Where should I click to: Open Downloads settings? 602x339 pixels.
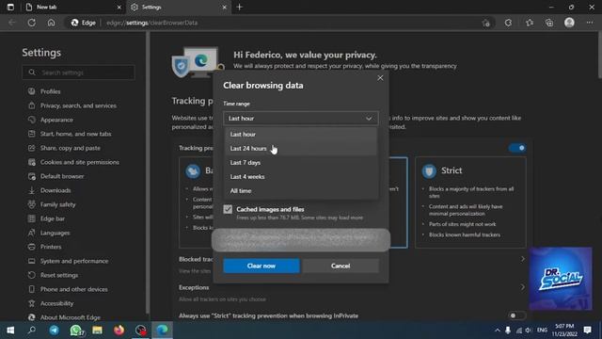tap(55, 190)
